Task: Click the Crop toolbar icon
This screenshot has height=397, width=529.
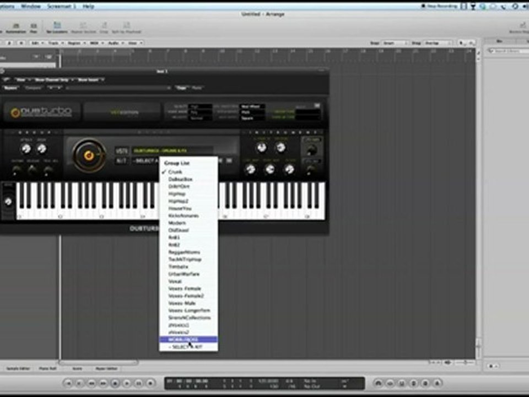Action: coord(104,26)
